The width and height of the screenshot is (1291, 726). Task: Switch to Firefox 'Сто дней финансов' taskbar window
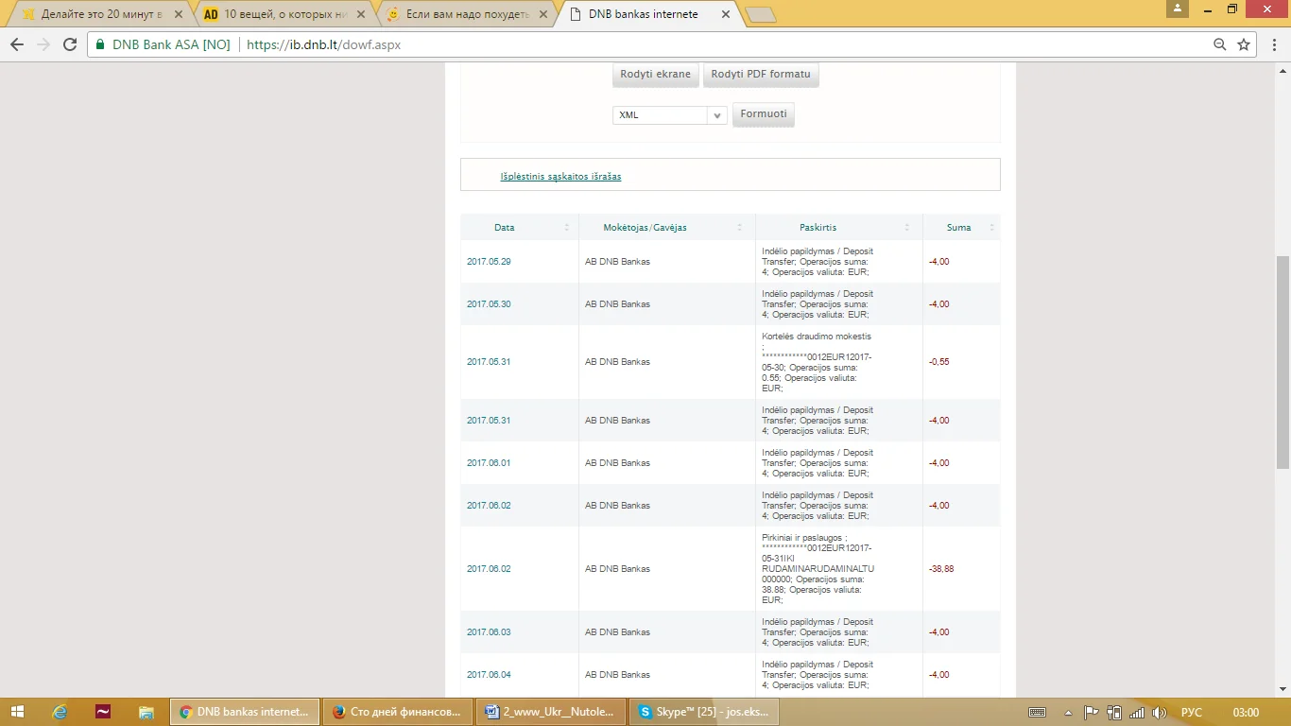(397, 712)
